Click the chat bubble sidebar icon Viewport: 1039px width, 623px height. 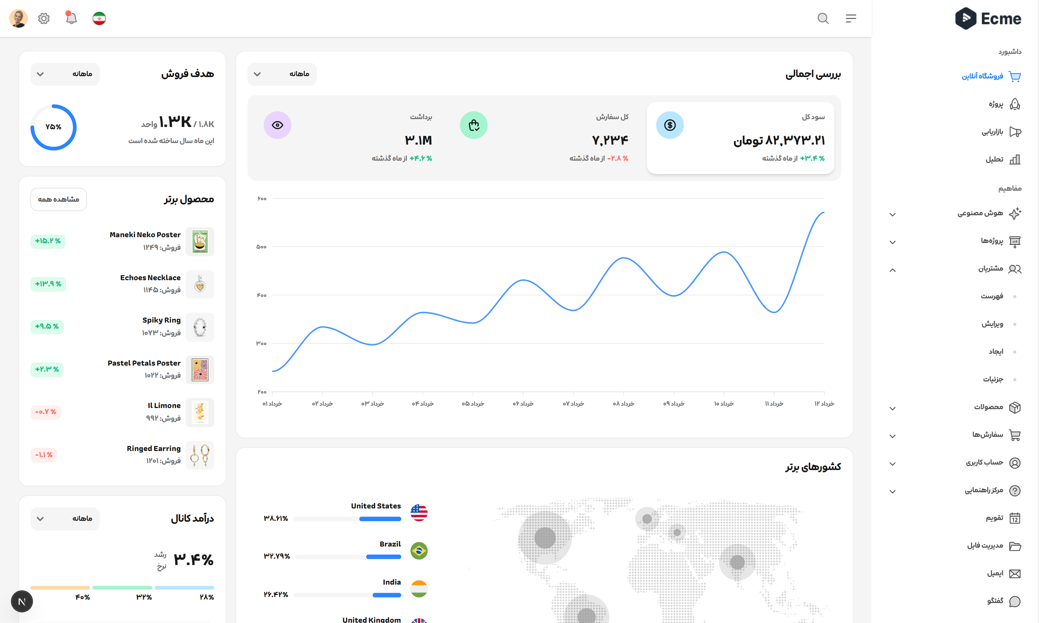(1015, 601)
